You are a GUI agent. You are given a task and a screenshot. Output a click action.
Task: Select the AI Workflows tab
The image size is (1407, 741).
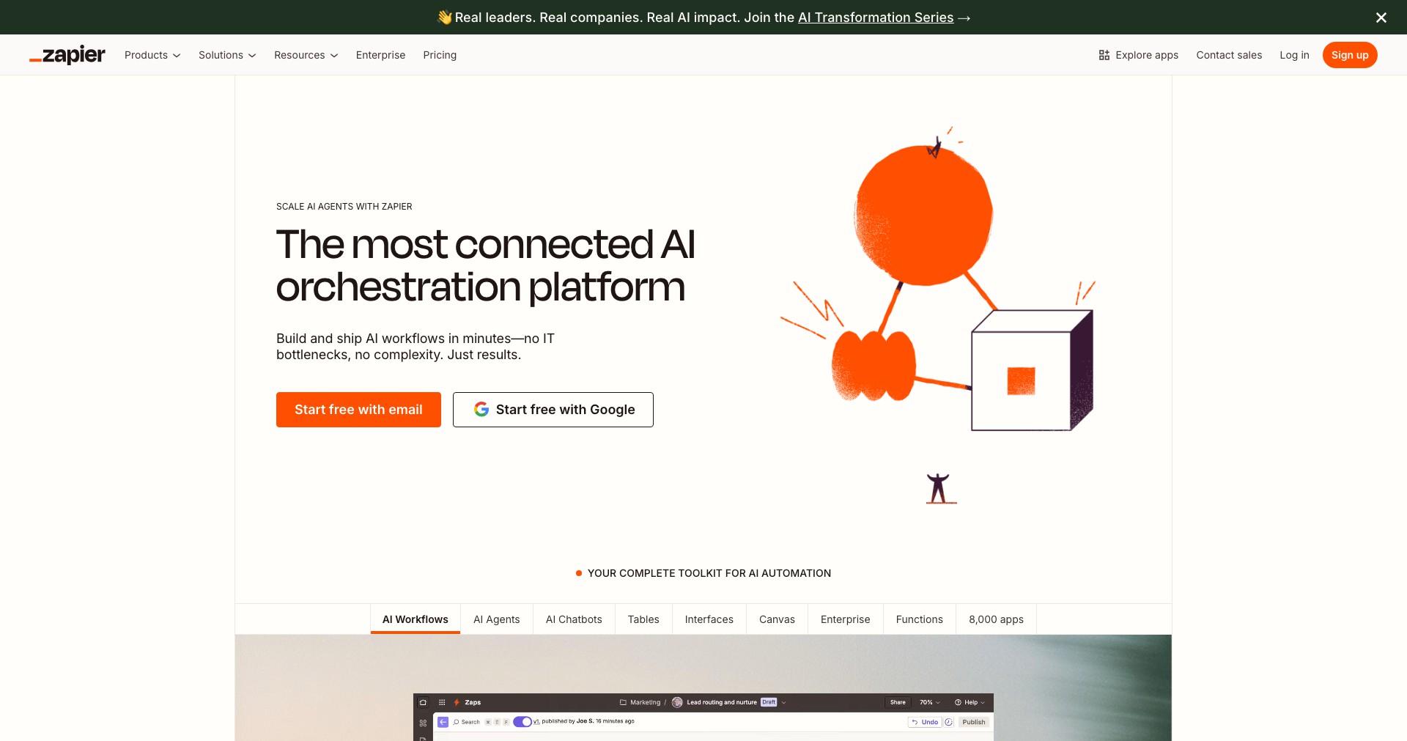tap(416, 619)
